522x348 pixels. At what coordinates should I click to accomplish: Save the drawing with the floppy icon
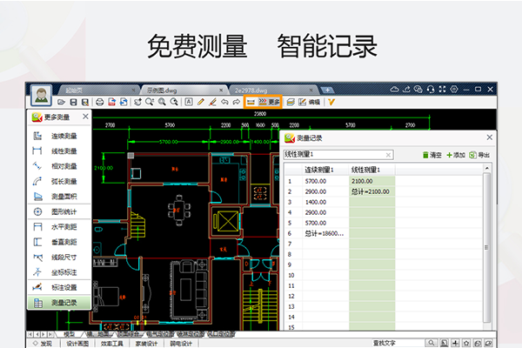point(73,102)
